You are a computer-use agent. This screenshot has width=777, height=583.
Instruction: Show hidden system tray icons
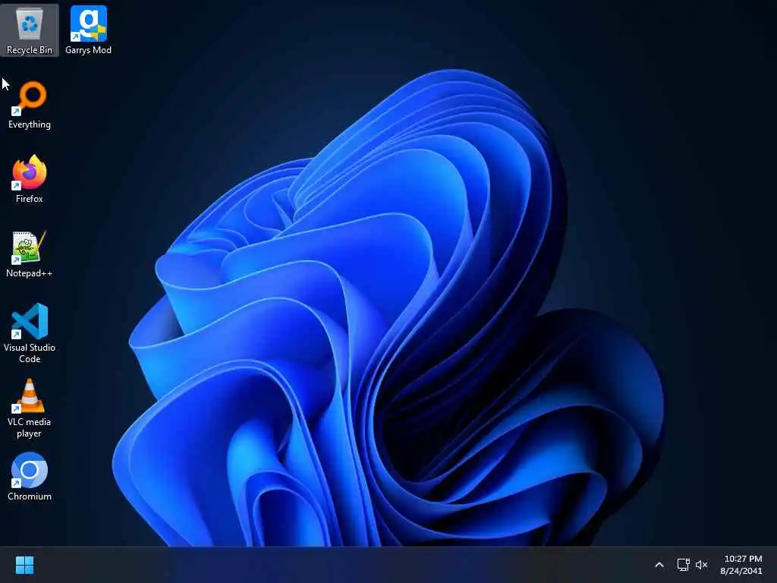tap(659, 565)
